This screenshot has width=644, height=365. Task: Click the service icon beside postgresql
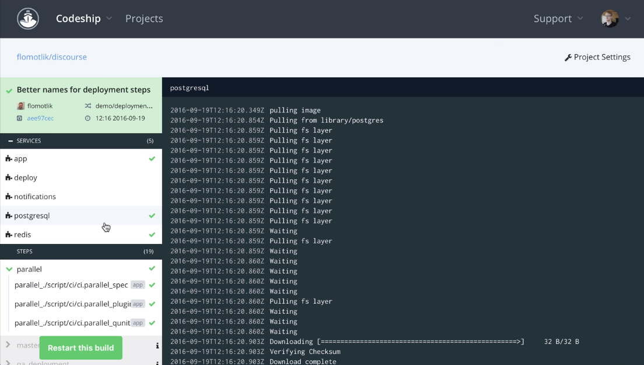coord(9,215)
